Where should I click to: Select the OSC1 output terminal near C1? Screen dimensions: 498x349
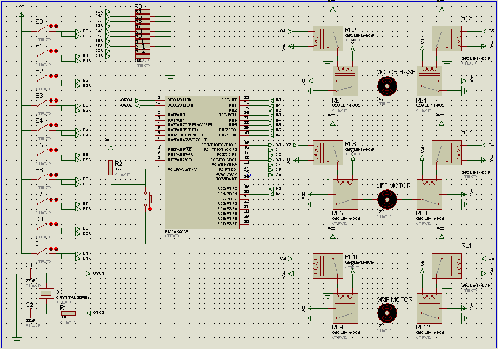tap(89, 274)
